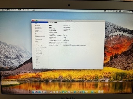Select the オーディオ sidebar entry
This screenshot has height=99, width=133.
pos(38,43)
